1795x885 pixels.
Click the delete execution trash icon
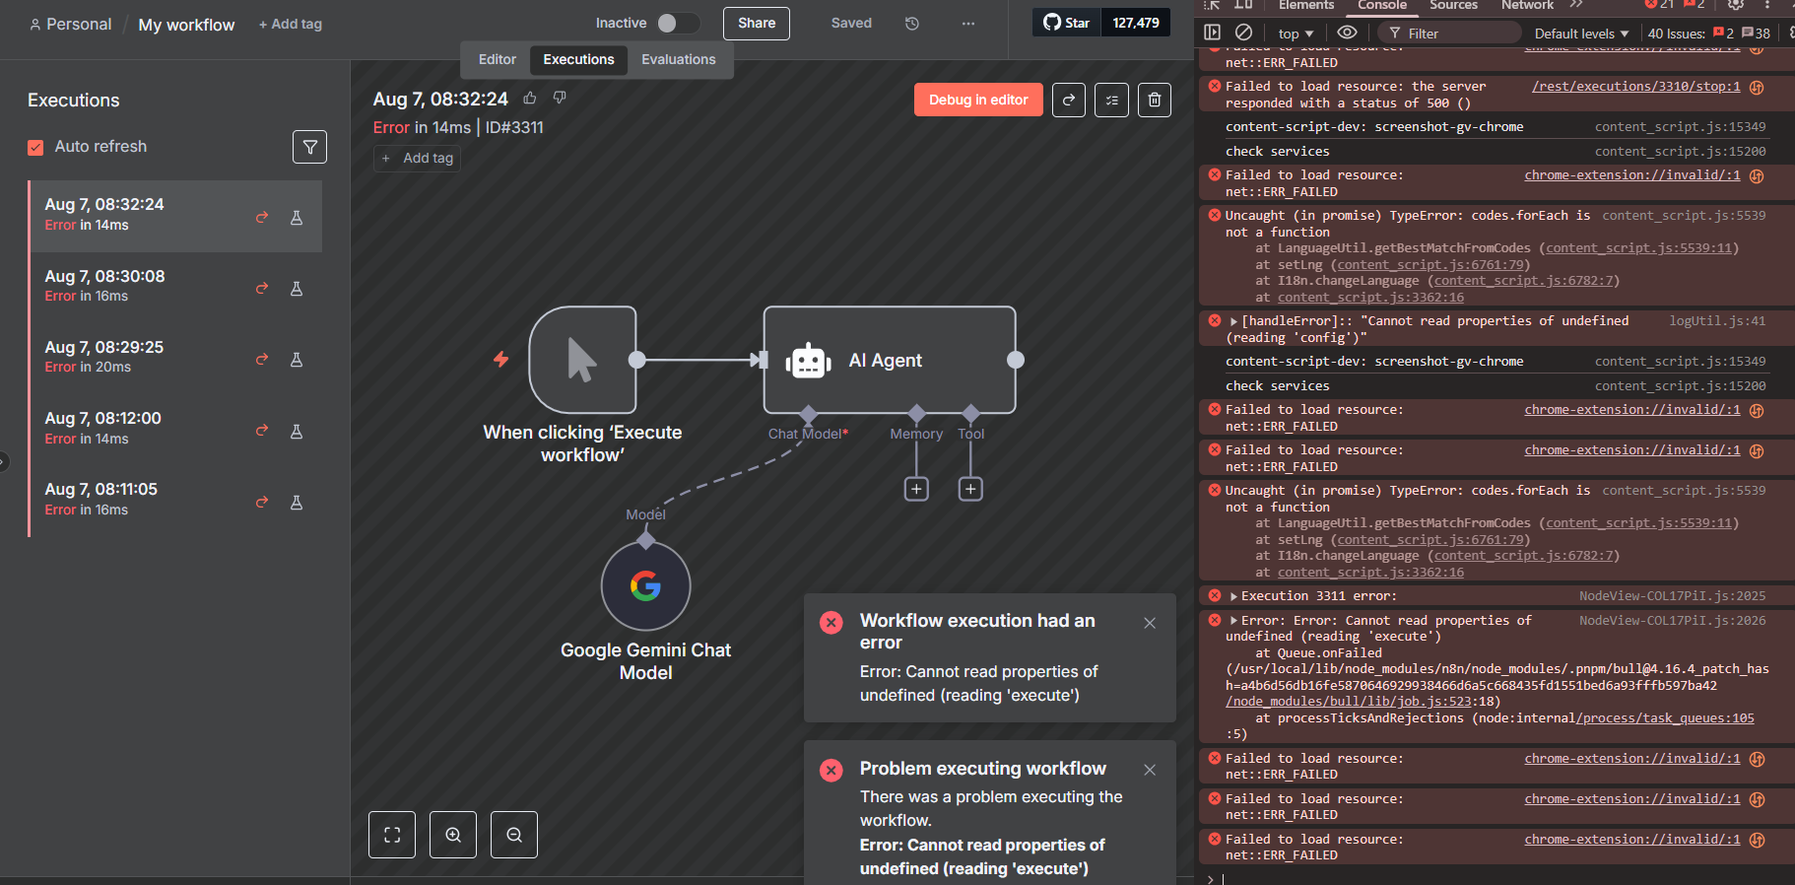coord(1155,100)
